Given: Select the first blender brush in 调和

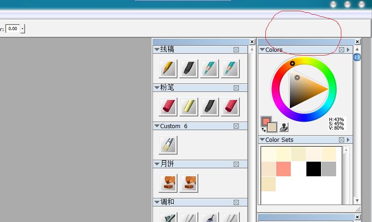Looking at the screenshot, I should (x=168, y=217).
